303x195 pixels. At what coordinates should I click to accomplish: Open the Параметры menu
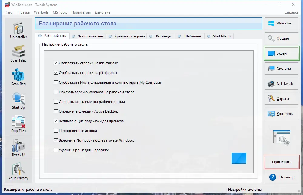(x=81, y=12)
